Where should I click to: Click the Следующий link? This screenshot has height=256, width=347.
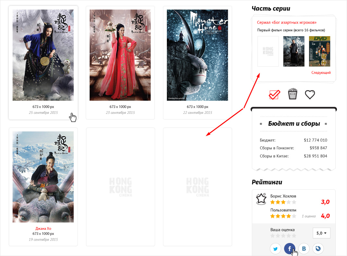(321, 73)
